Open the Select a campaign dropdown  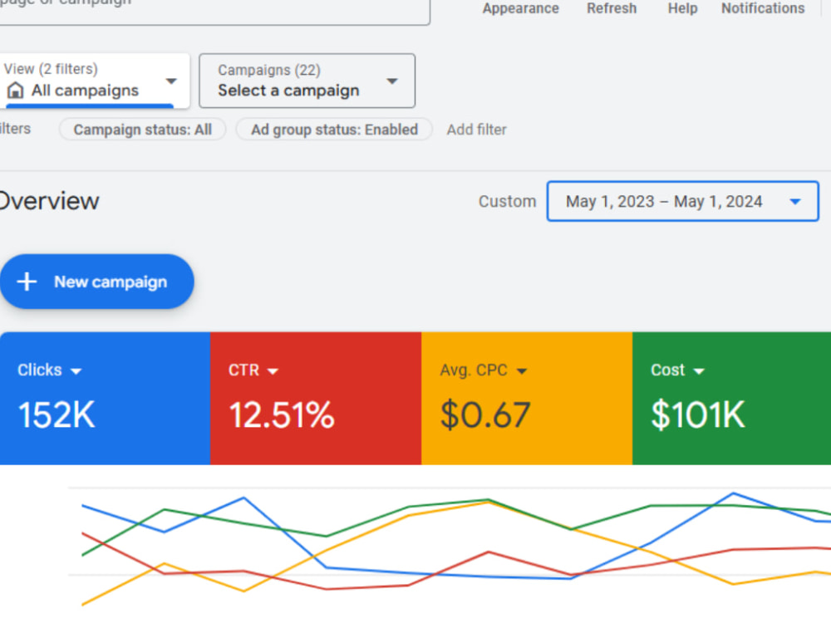pos(307,81)
